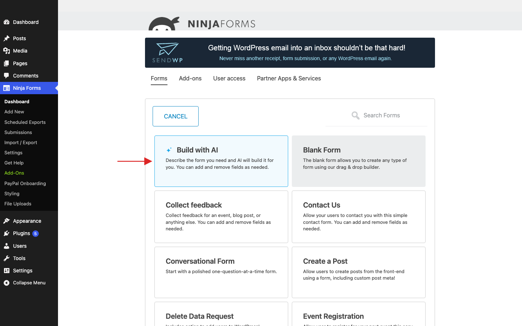Click the SendWP paper plane logo
The width and height of the screenshot is (522, 326).
tap(167, 53)
